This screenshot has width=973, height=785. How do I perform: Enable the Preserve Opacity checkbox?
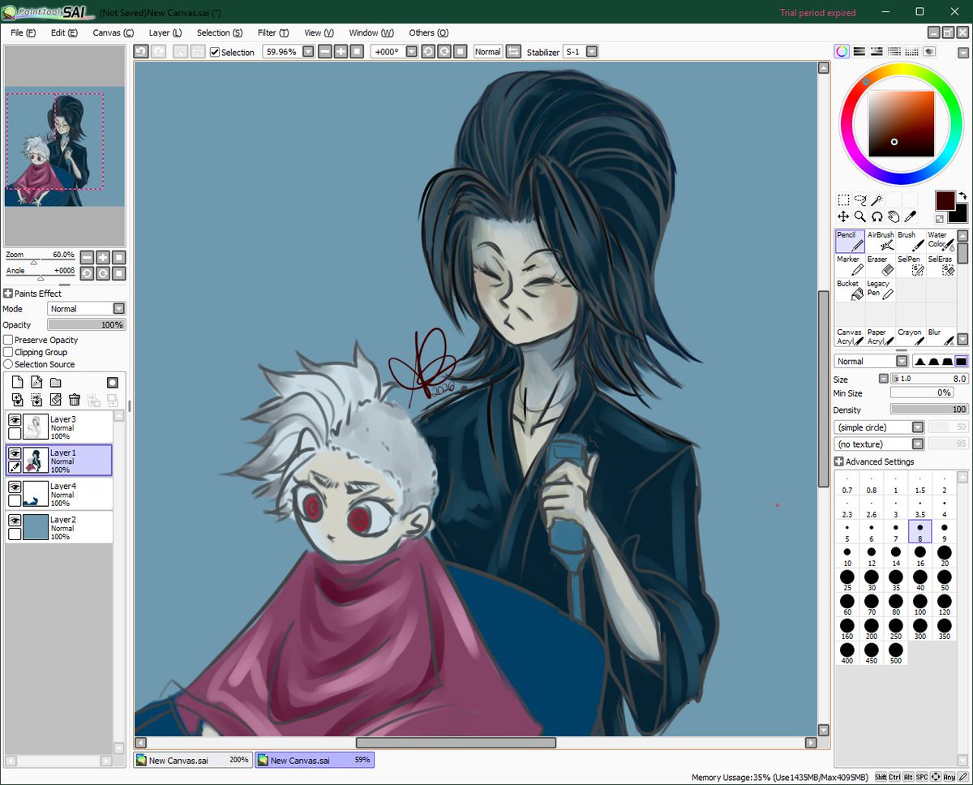[7, 340]
